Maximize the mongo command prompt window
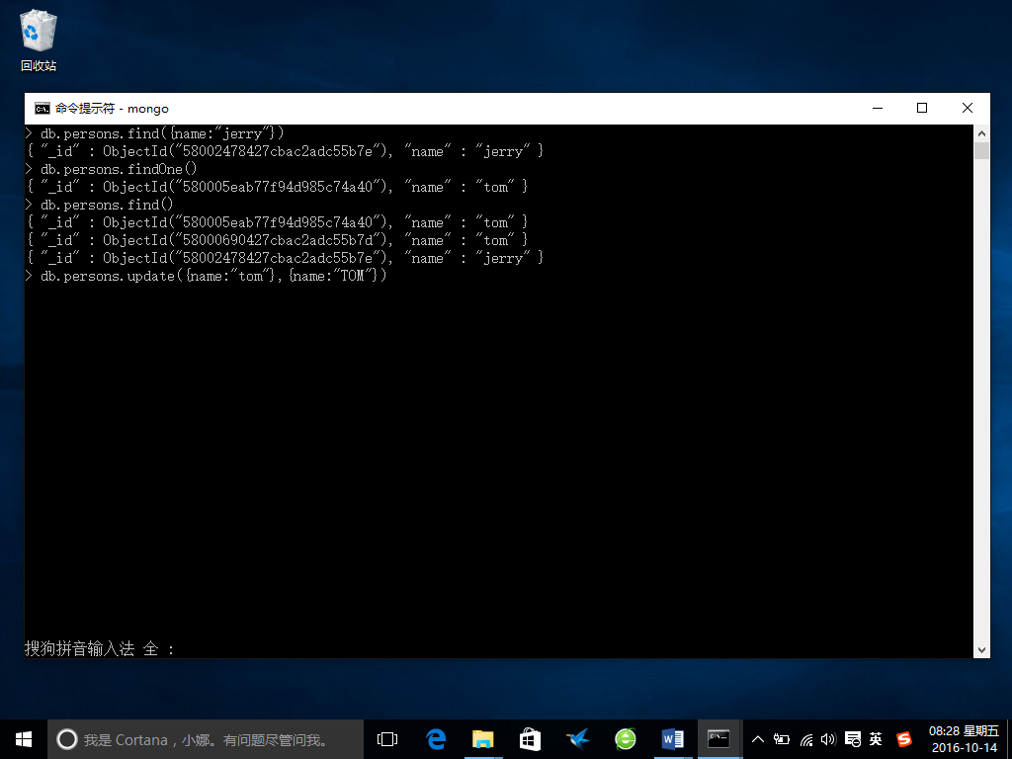The image size is (1012, 759). pos(922,109)
